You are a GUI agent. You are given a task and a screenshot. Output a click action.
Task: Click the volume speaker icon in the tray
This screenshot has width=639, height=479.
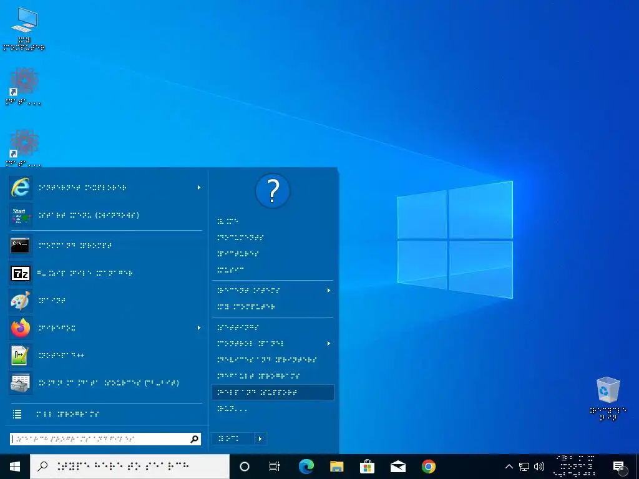point(539,467)
